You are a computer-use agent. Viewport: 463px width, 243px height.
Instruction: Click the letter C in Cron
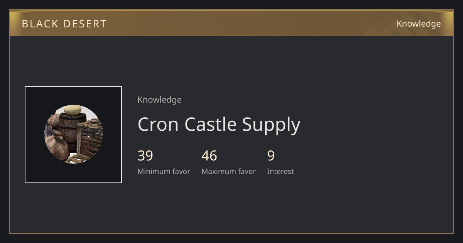(x=144, y=125)
